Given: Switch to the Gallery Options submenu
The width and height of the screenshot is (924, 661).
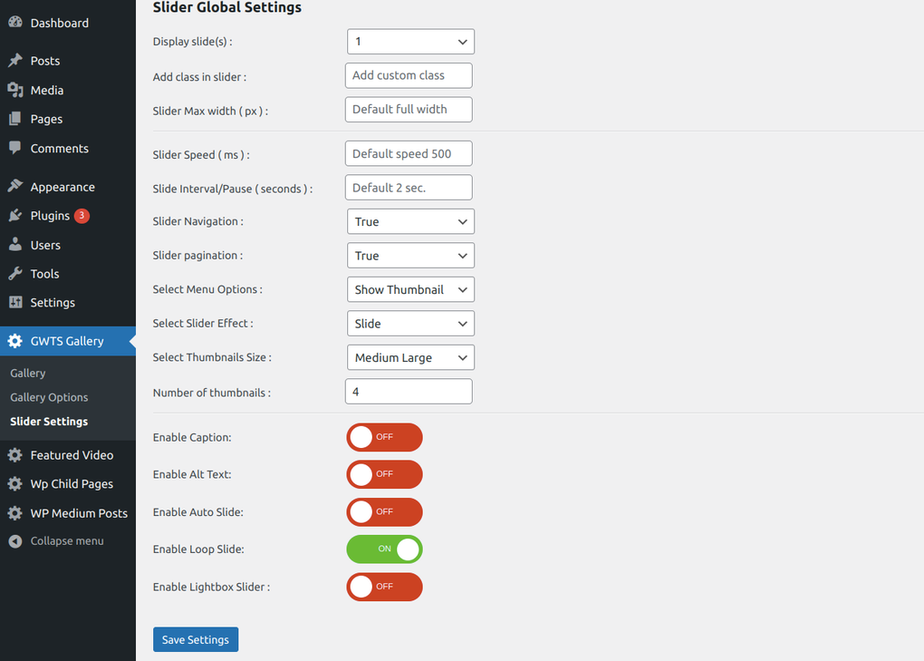Looking at the screenshot, I should click(x=48, y=396).
